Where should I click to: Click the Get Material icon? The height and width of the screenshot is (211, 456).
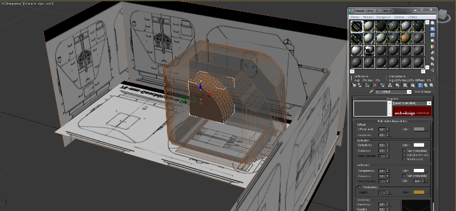click(x=354, y=85)
